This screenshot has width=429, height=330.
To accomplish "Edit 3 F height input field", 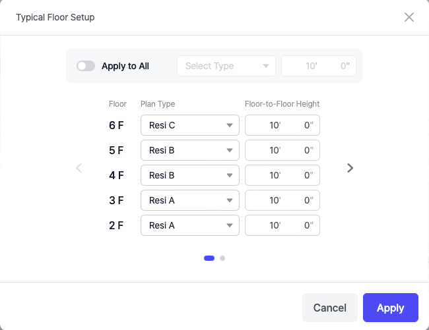I will coord(282,200).
